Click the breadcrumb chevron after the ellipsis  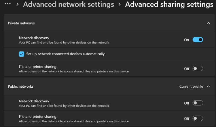17,5
